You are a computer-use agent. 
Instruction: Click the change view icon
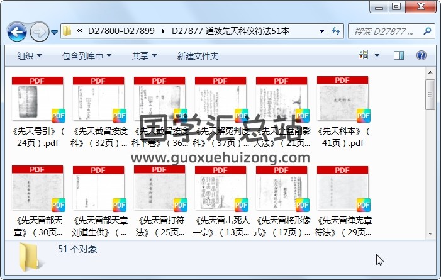click(x=364, y=56)
